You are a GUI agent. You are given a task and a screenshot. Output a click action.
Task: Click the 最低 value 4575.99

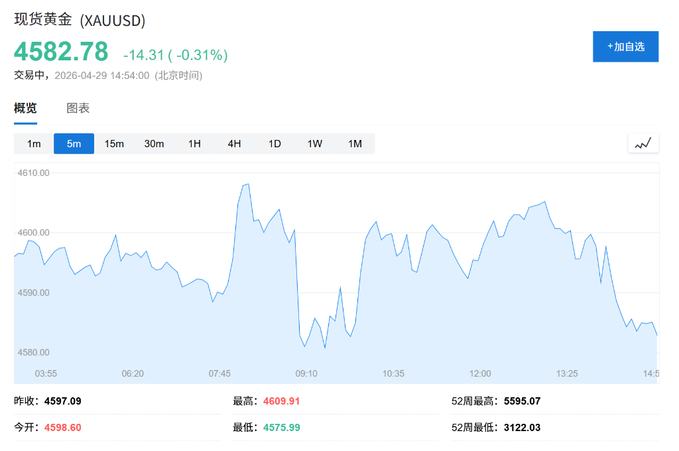(280, 427)
